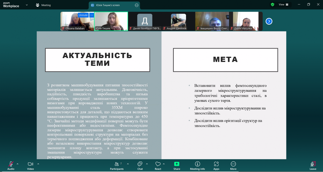Click the blue arrow to show more participants

269,21
